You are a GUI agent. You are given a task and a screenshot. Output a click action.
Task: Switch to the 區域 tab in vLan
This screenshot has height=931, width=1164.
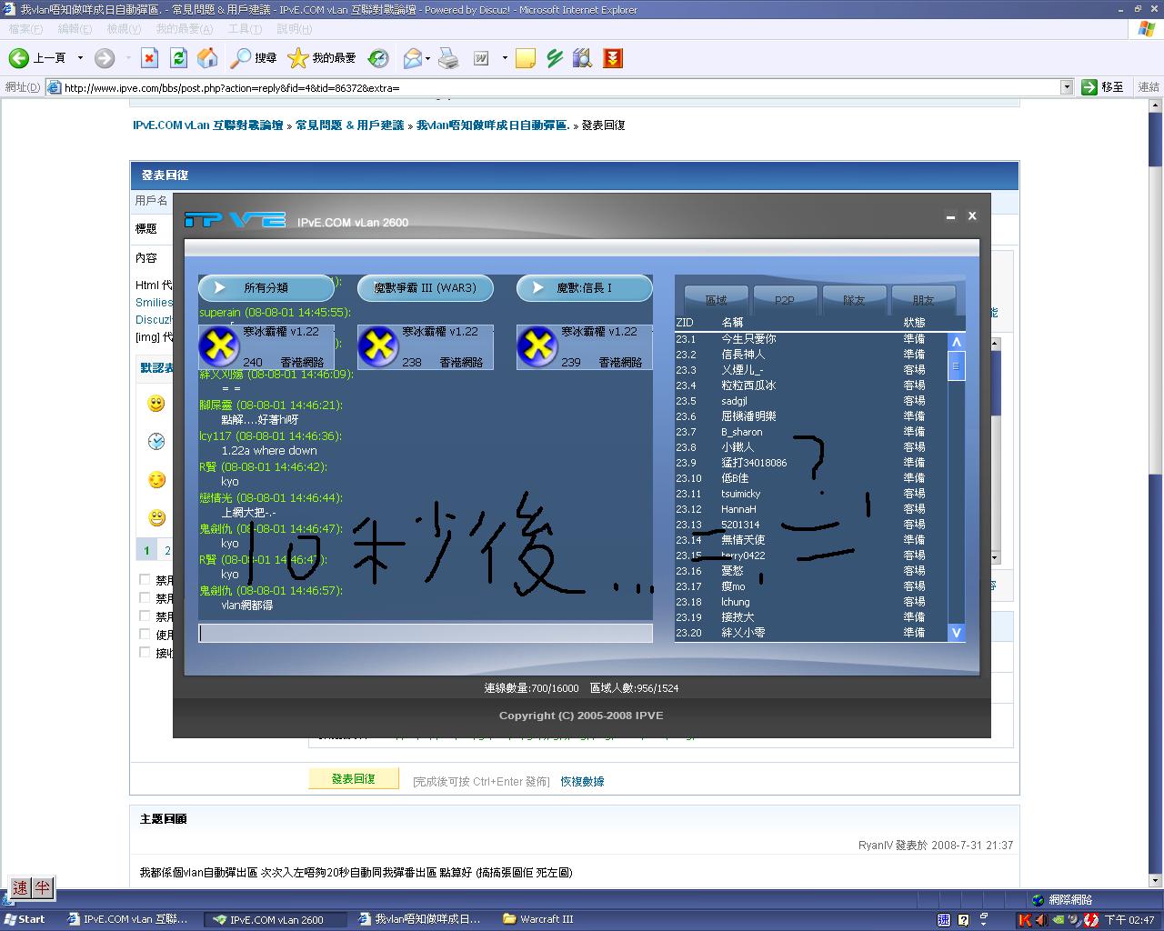click(717, 299)
